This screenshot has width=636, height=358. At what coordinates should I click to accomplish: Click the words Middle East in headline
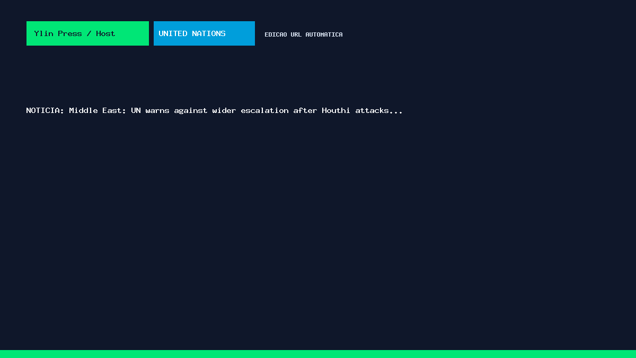[x=98, y=110]
